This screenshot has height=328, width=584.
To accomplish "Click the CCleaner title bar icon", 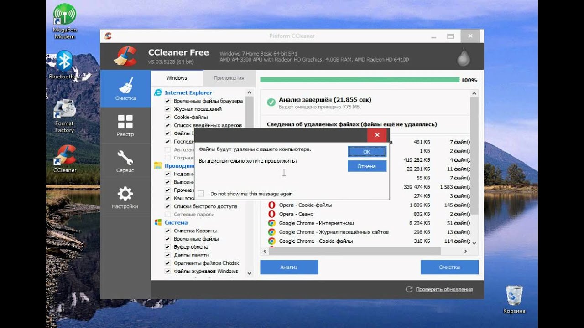I will (x=108, y=36).
